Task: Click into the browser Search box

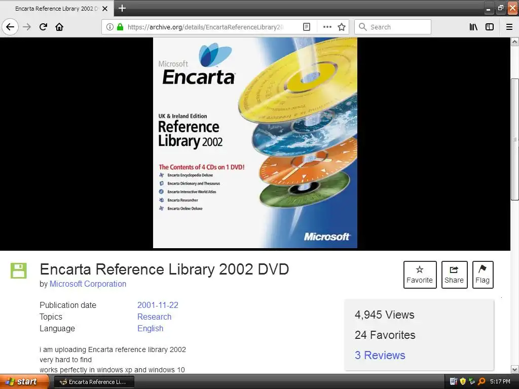Action: [393, 27]
